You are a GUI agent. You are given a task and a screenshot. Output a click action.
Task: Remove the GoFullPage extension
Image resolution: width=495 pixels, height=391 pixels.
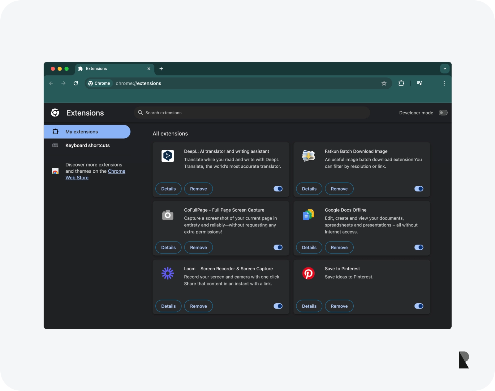pyautogui.click(x=198, y=247)
